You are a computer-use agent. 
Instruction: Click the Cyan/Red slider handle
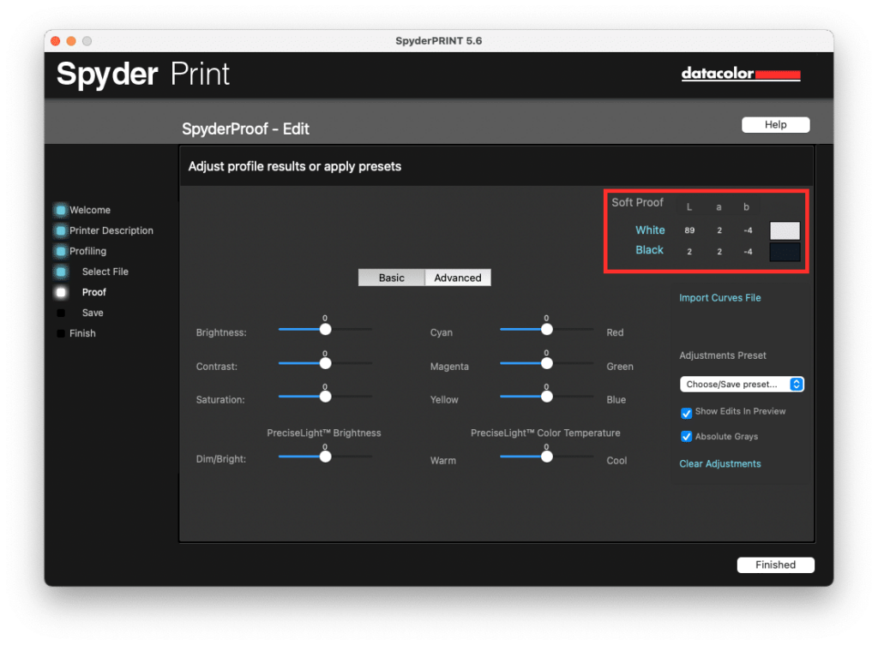click(547, 330)
